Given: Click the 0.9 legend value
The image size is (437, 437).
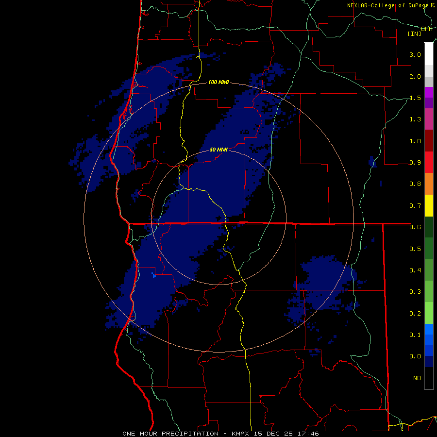Looking at the screenshot, I should point(415,163).
